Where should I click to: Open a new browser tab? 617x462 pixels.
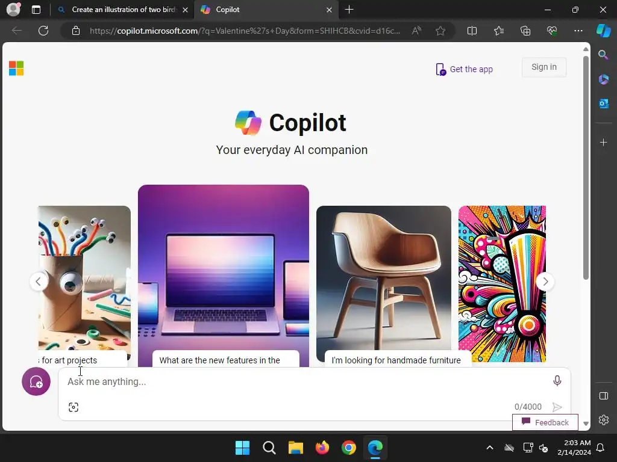[x=349, y=10]
